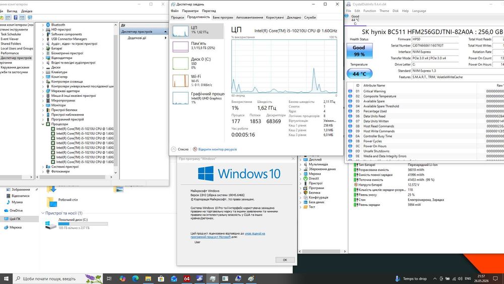This screenshot has height=284, width=504.
Task: Open Task View from the taskbar
Action: [x=109, y=278]
